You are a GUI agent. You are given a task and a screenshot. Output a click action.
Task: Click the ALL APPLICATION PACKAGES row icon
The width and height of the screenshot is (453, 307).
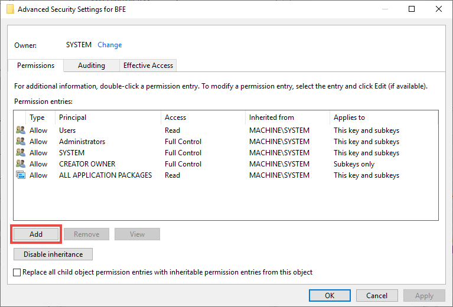pos(21,175)
